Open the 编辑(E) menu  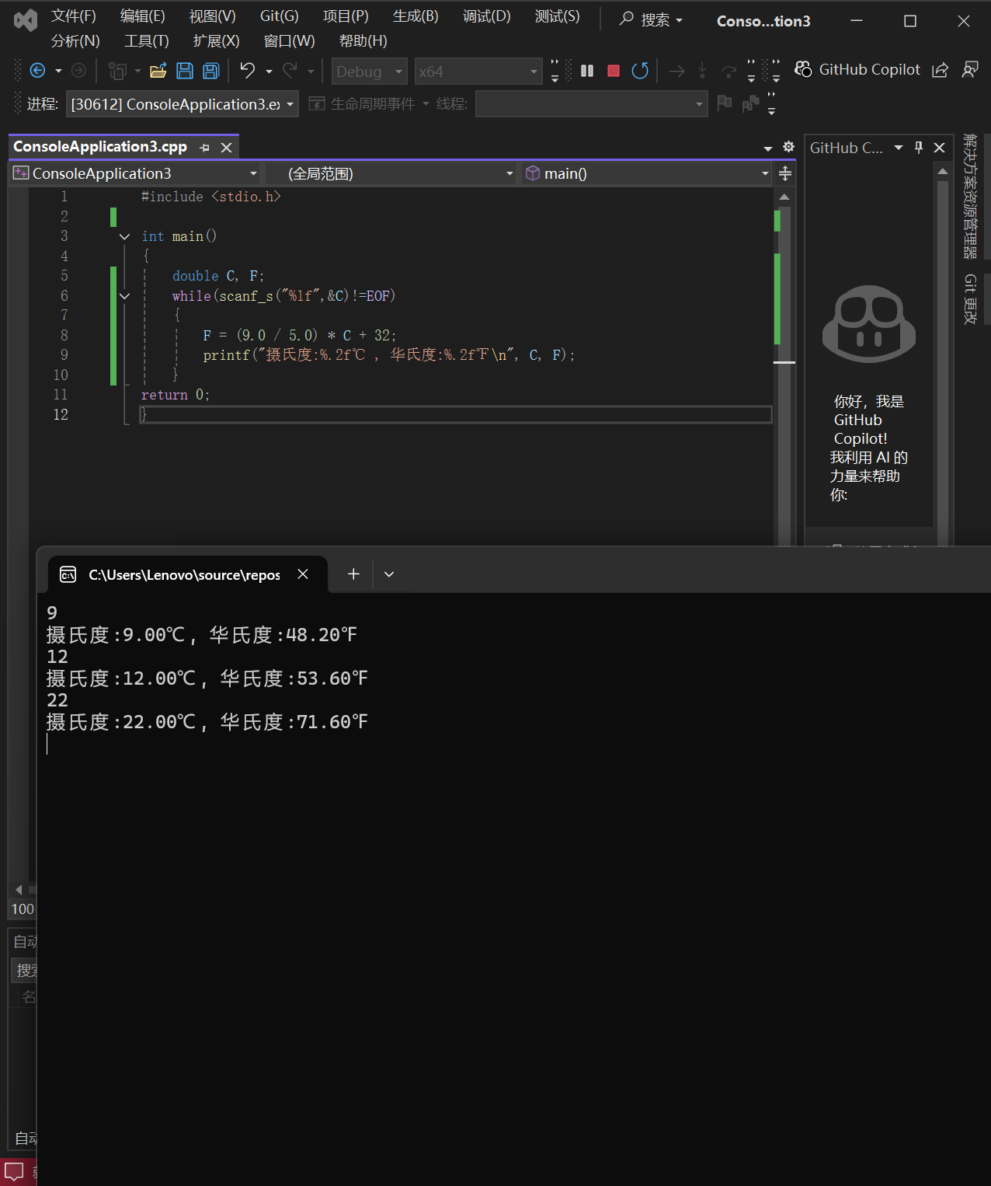click(143, 16)
